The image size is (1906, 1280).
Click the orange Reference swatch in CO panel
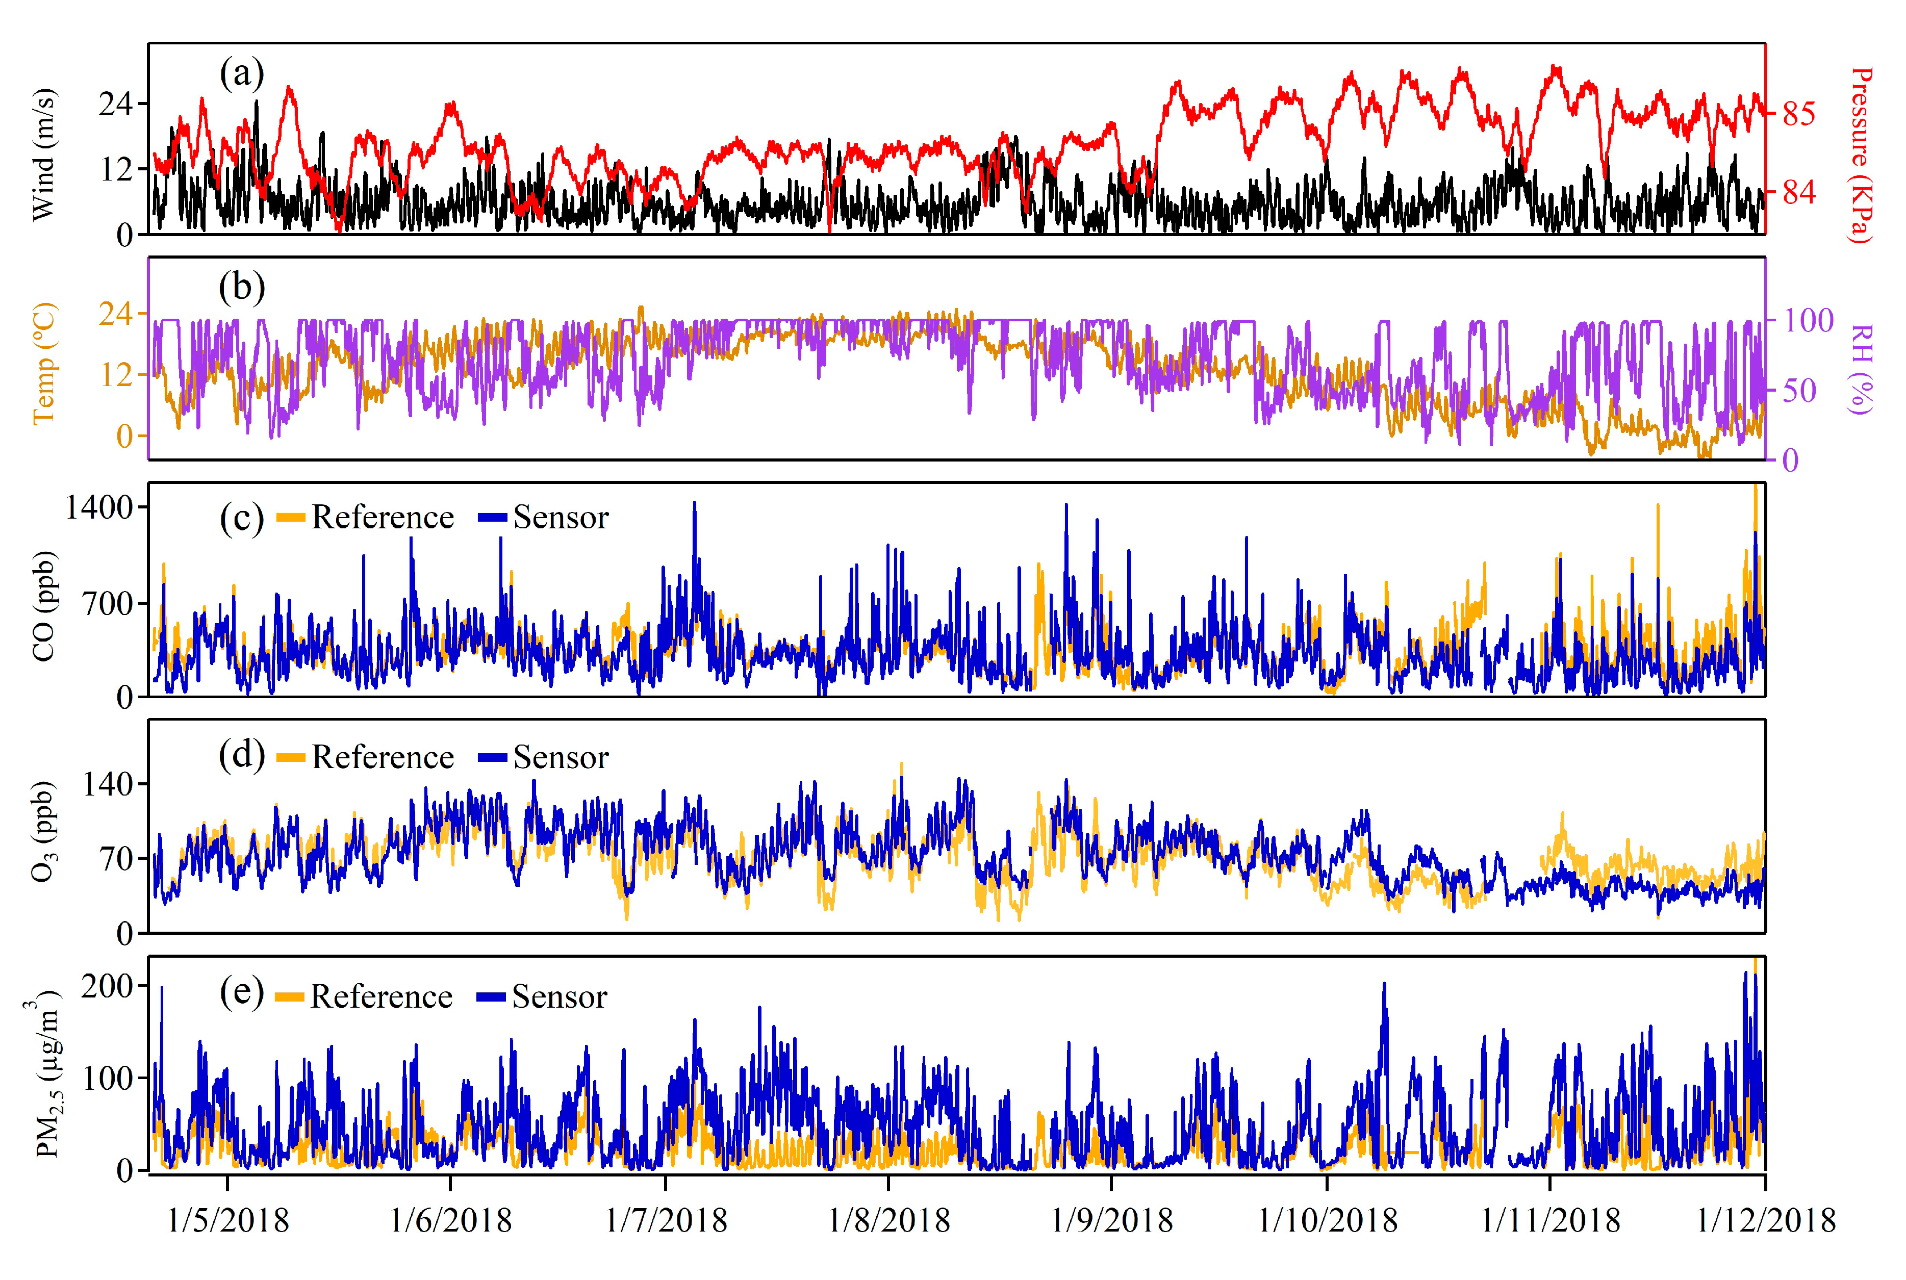point(291,518)
